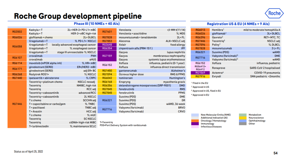
Task: Click the 'Ronapreve' entry
Action: coord(218,68)
